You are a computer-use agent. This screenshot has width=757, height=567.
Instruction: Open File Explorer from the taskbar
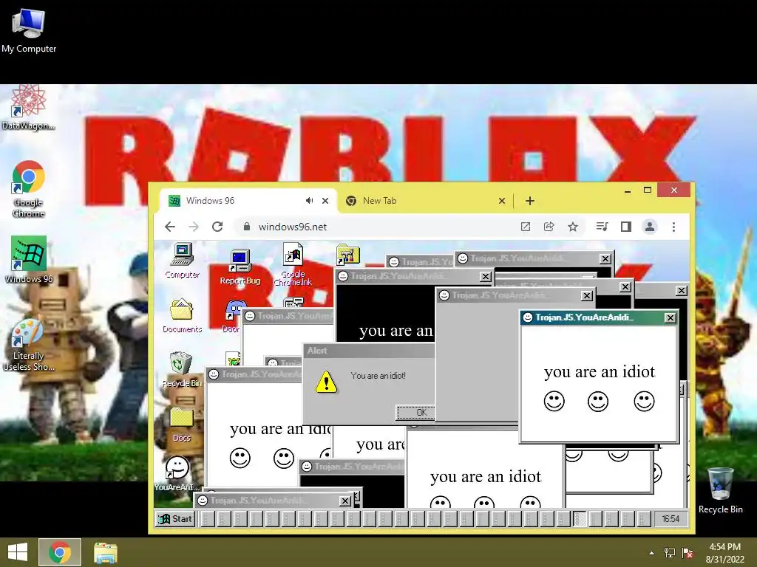click(x=105, y=552)
